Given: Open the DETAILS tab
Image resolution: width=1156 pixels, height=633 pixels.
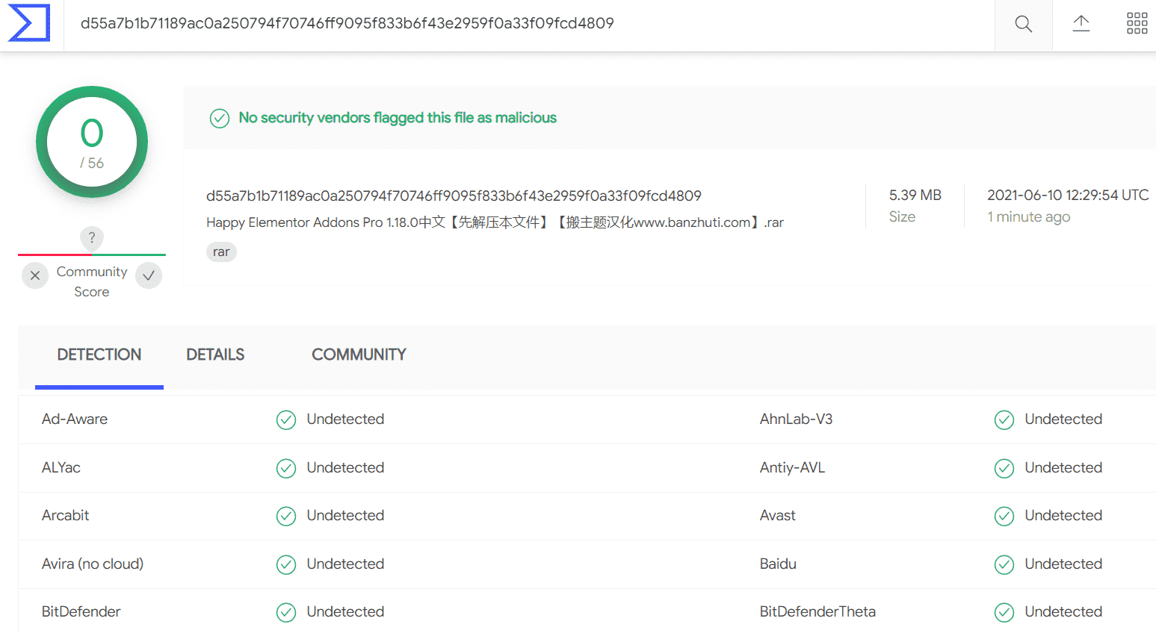Looking at the screenshot, I should (x=215, y=355).
